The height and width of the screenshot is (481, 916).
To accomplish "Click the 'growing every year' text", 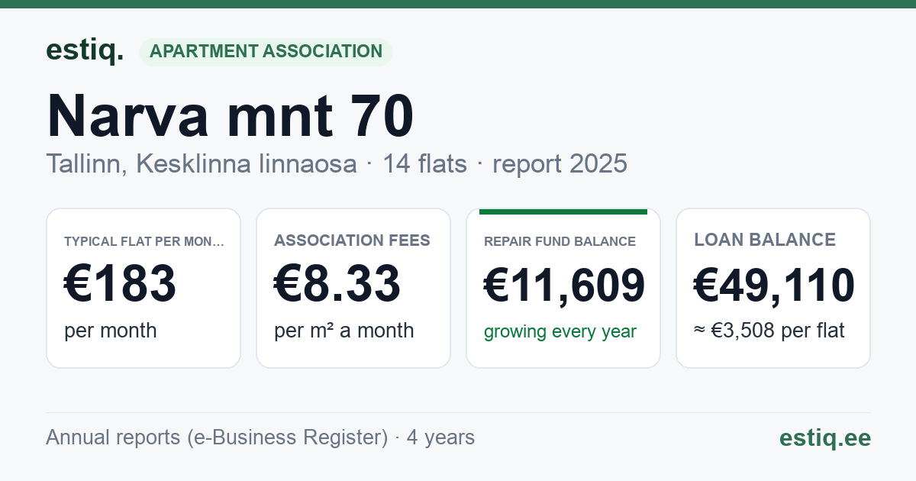I will click(560, 332).
